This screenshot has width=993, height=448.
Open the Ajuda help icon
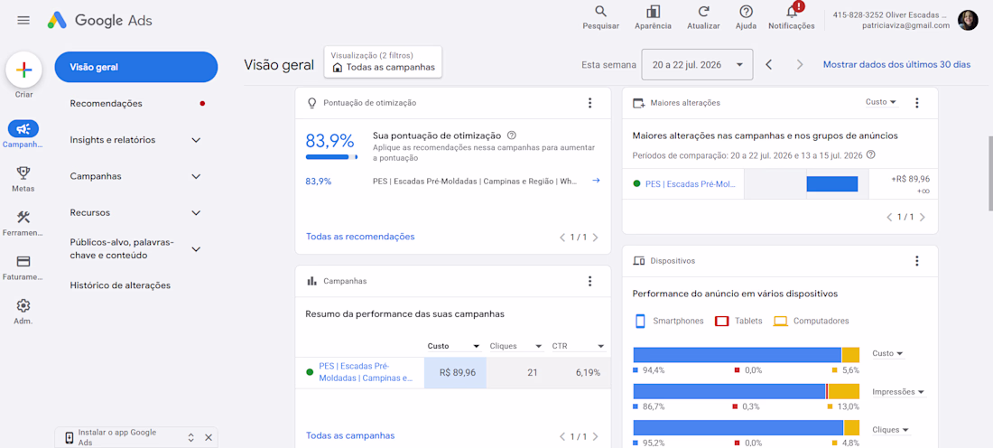point(746,12)
